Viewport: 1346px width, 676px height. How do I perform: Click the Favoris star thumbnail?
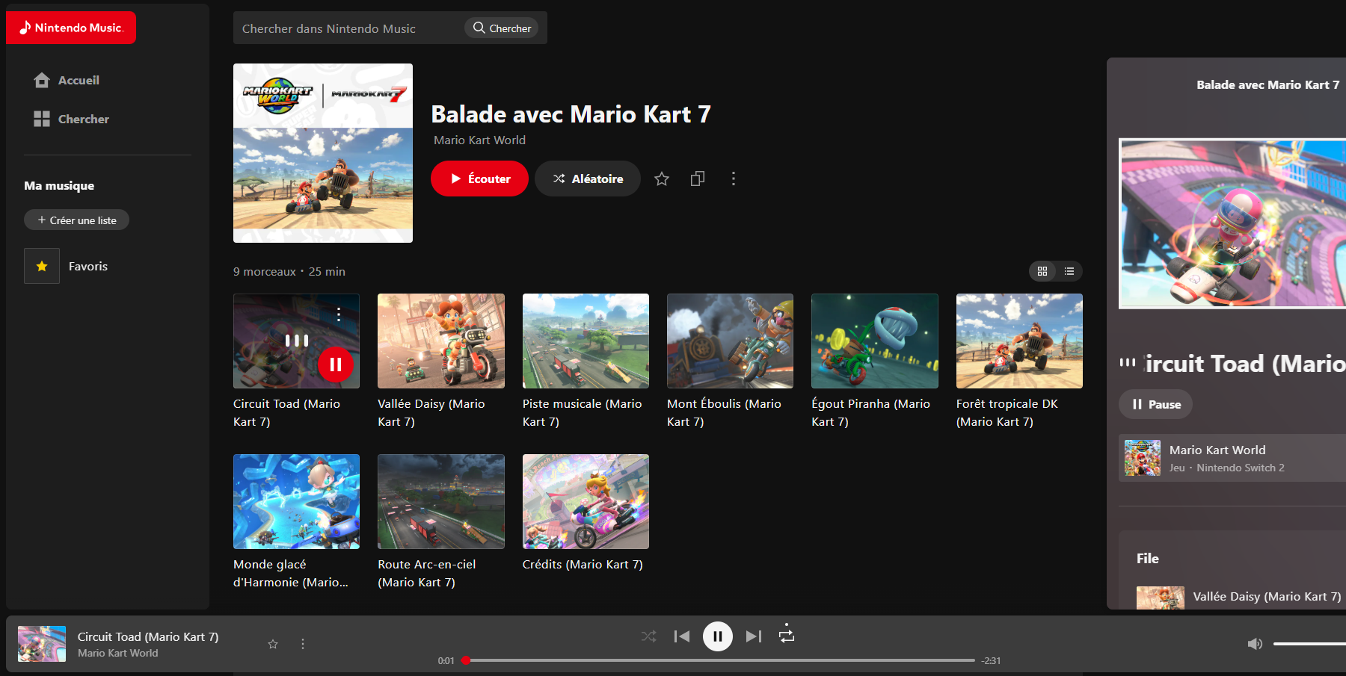42,266
